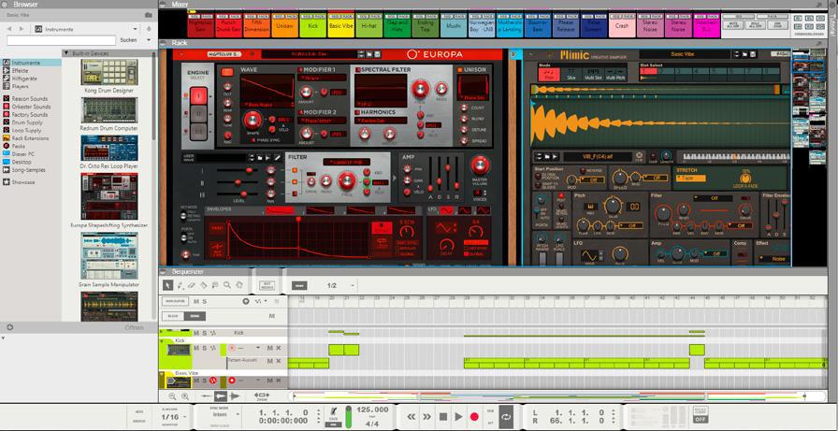
Task: Click the Fast Forward transport button
Action: pos(427,417)
